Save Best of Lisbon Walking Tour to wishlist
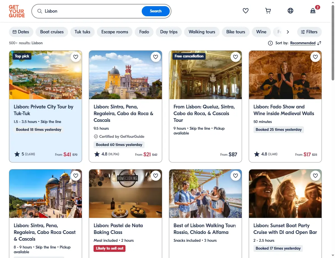The width and height of the screenshot is (335, 258). [x=236, y=175]
